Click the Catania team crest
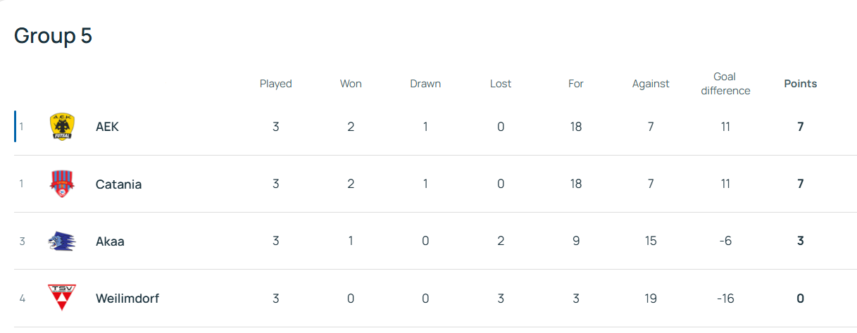The width and height of the screenshot is (857, 333). (63, 184)
